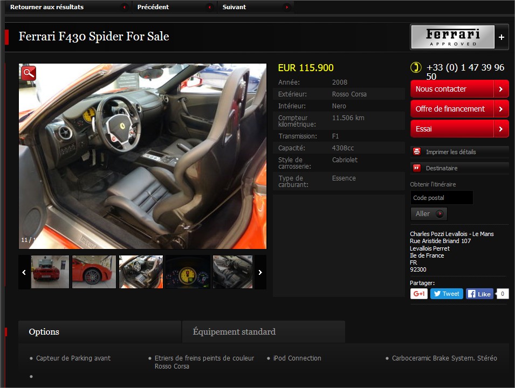The height and width of the screenshot is (388, 515).
Task: Click Imprimer les détails link
Action: point(451,152)
